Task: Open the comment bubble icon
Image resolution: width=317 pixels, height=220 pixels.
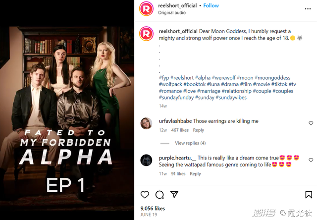Action: [x=159, y=195]
